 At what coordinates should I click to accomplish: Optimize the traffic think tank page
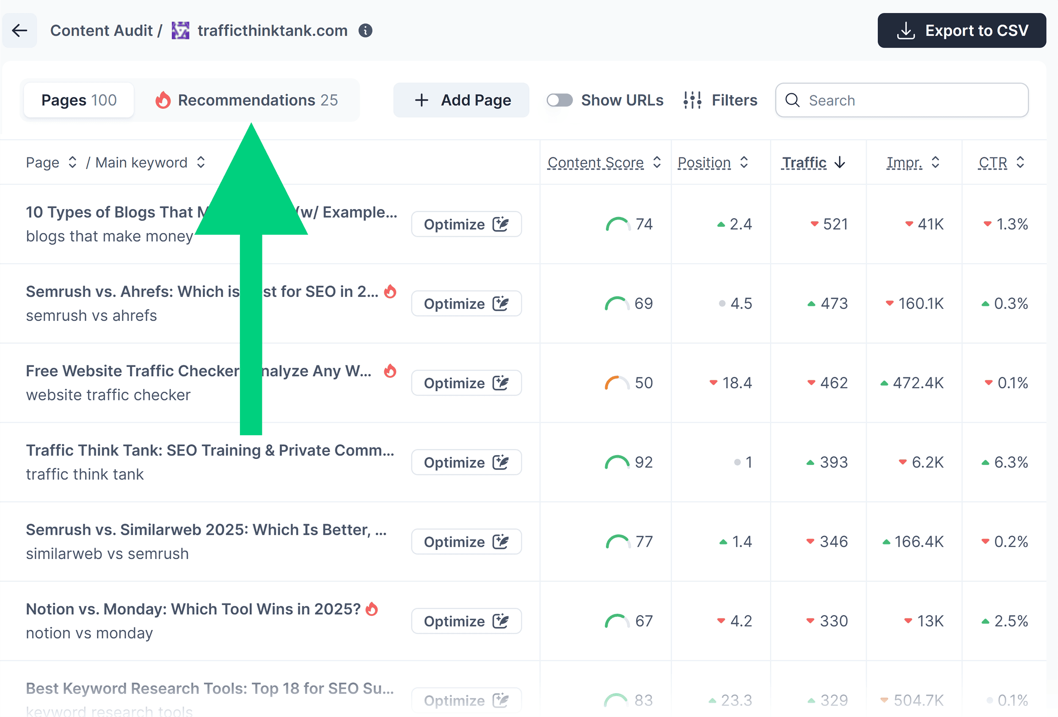click(466, 462)
